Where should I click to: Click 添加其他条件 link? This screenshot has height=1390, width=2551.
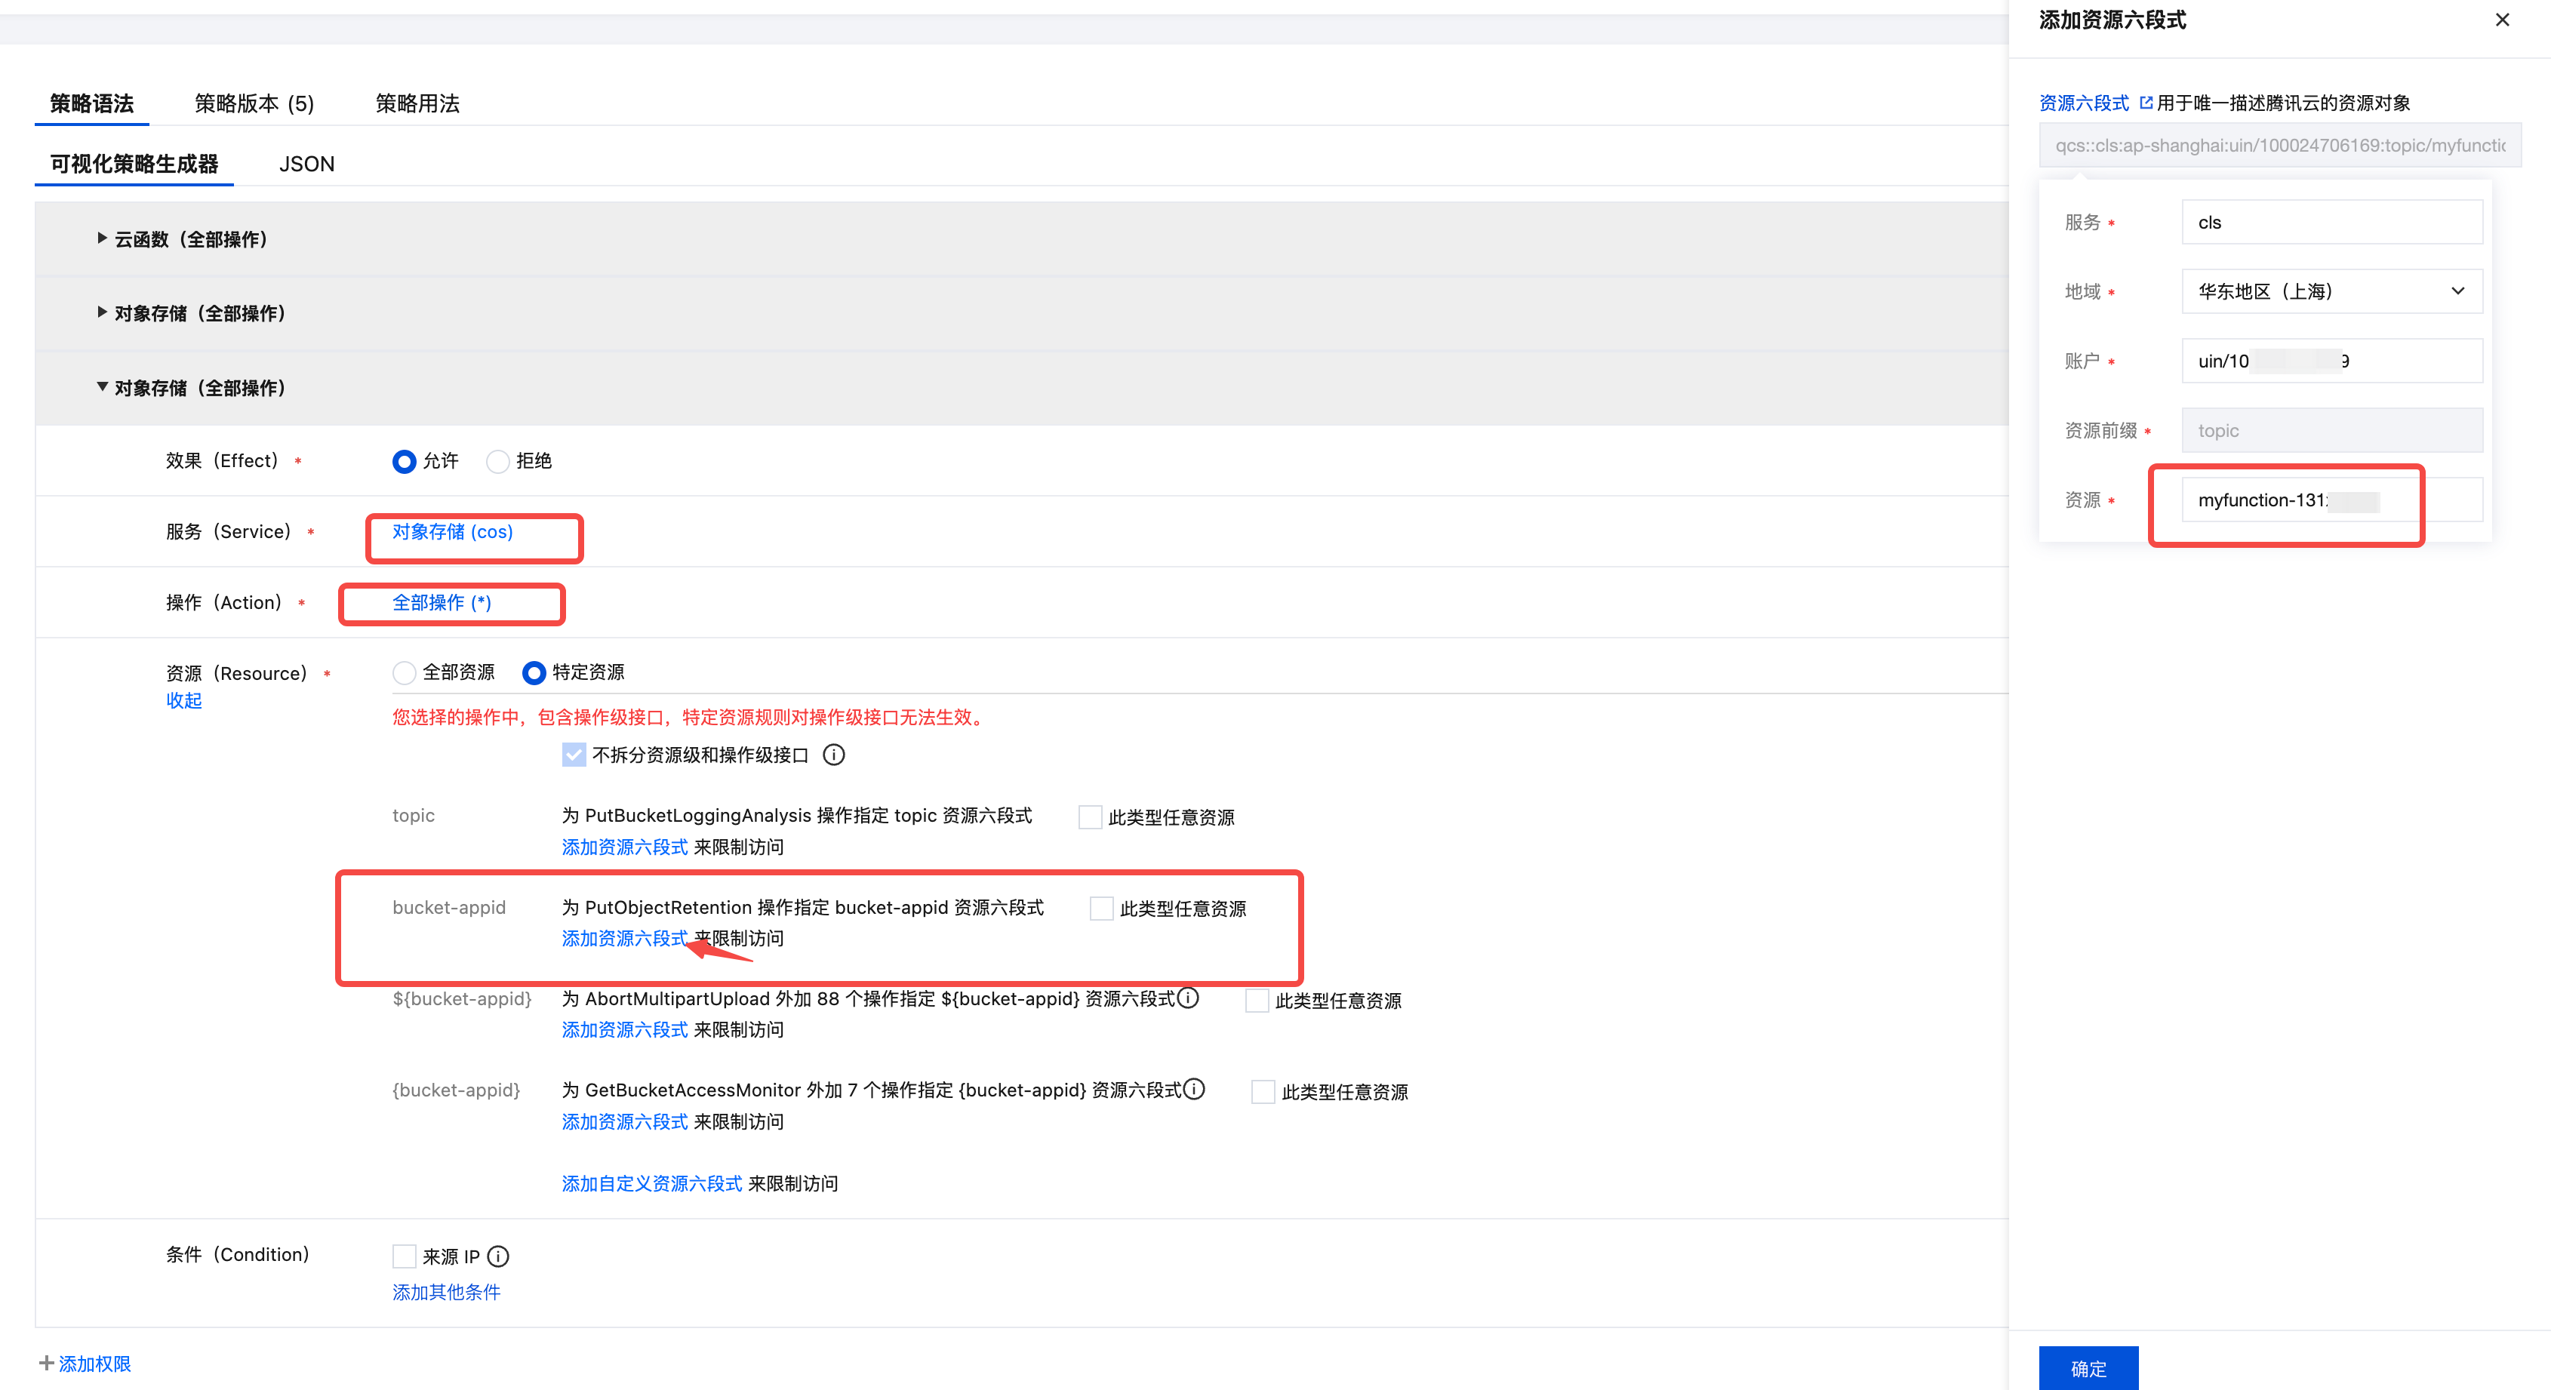coord(445,1292)
